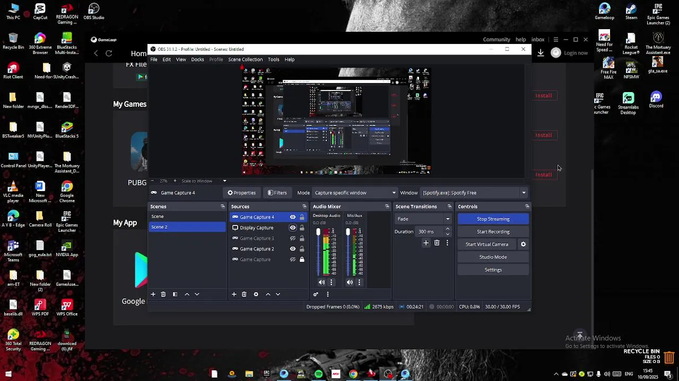Viewport: 679px width, 381px height.
Task: Open View menu in OBS
Action: click(x=181, y=59)
